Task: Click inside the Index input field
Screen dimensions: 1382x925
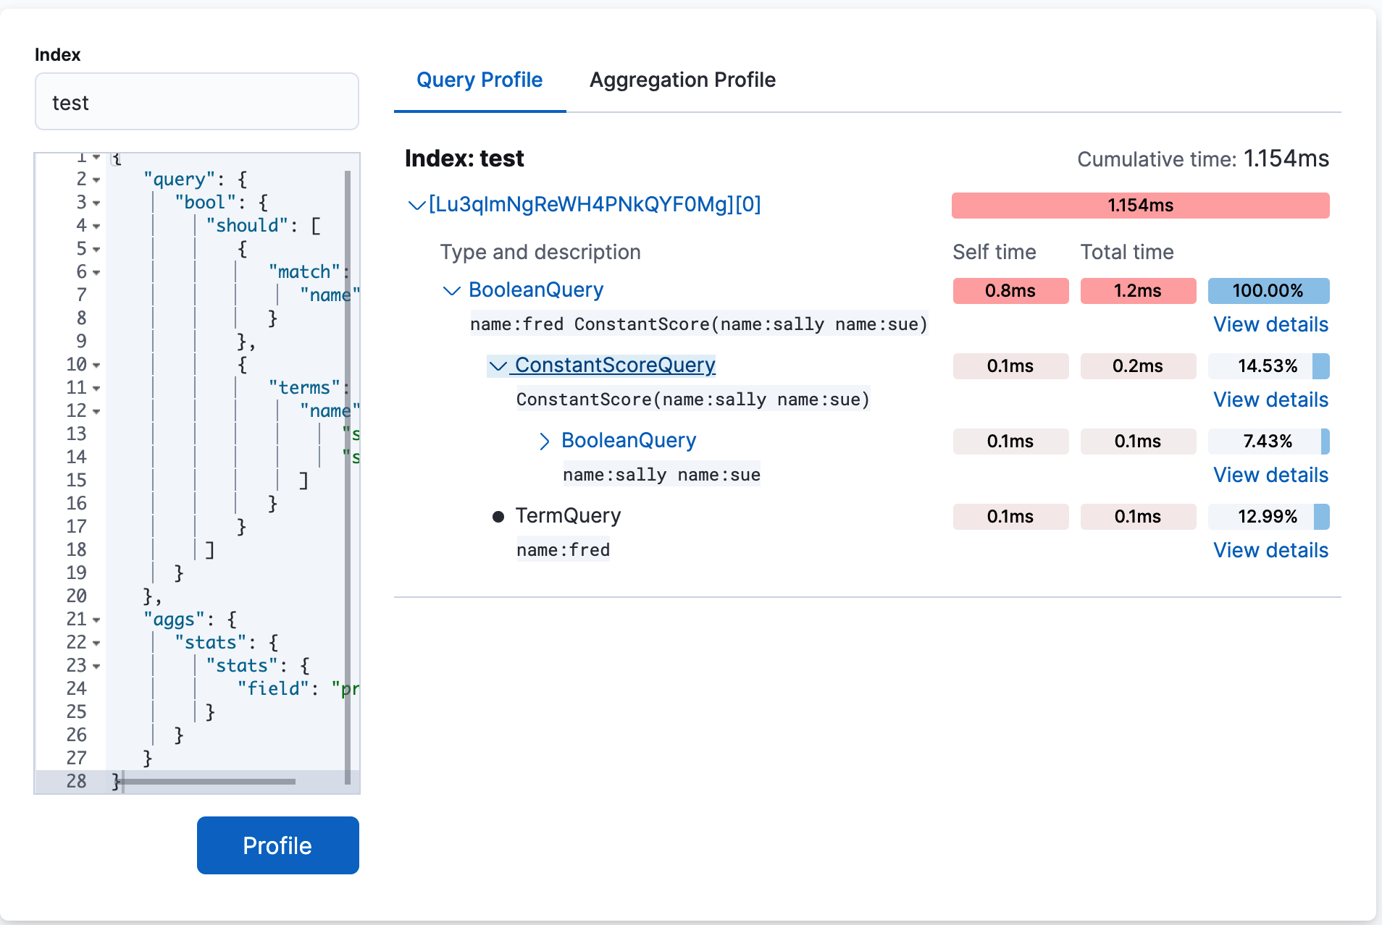Action: point(196,101)
